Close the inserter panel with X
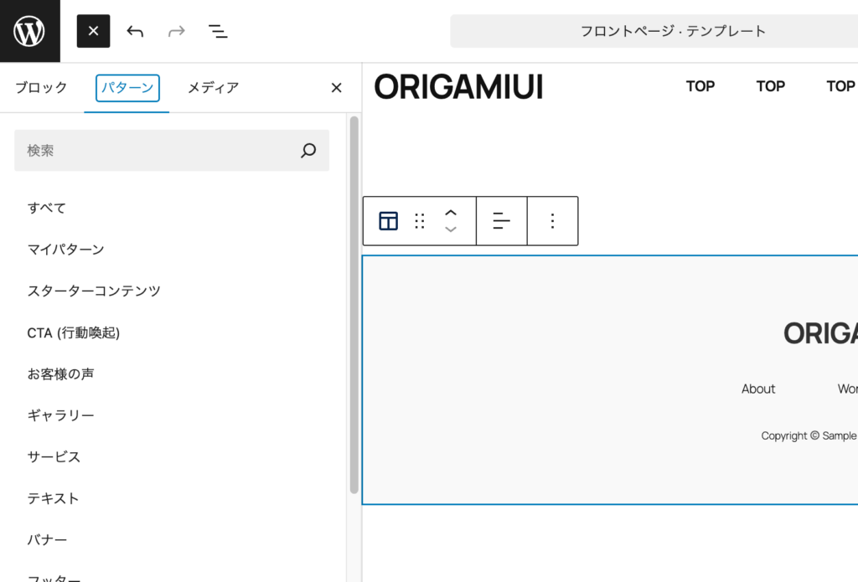This screenshot has height=582, width=858. (336, 88)
